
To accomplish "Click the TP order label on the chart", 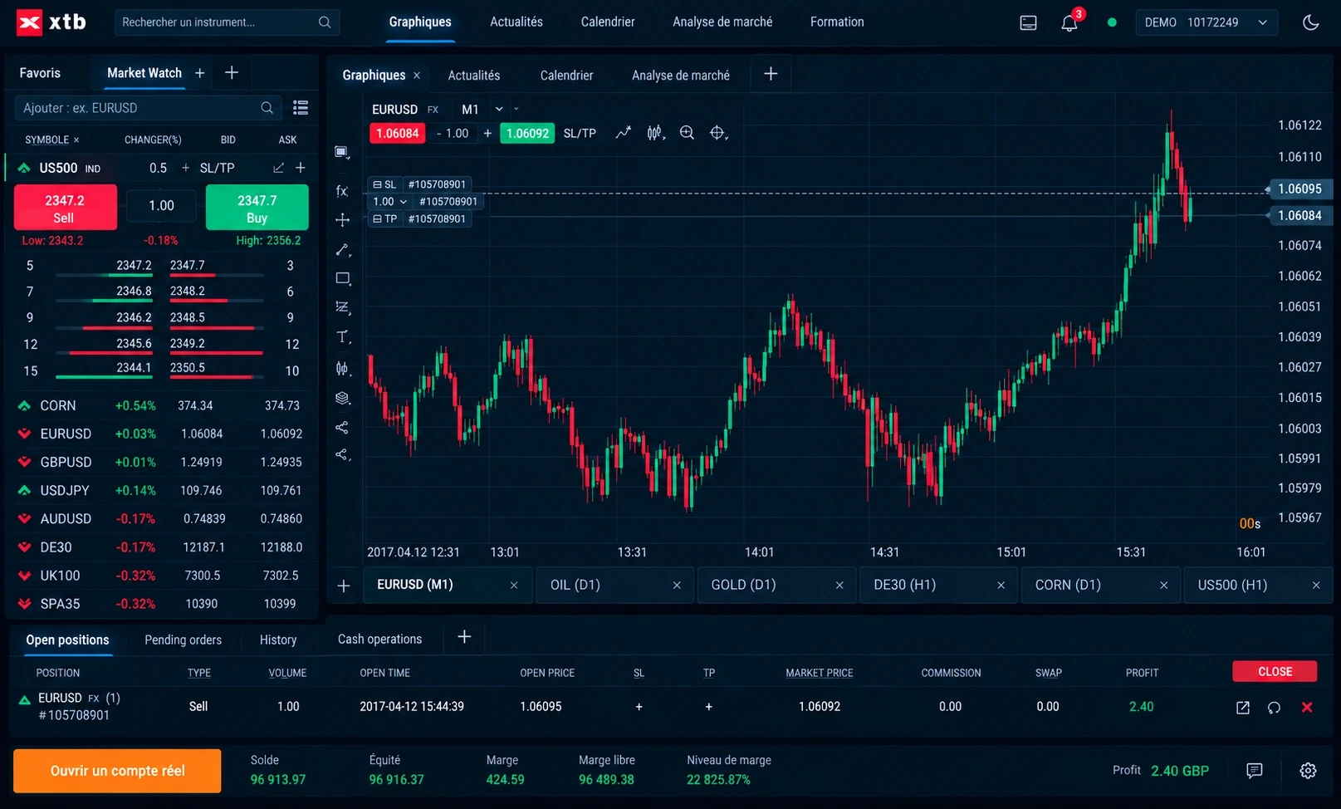I will click(419, 219).
